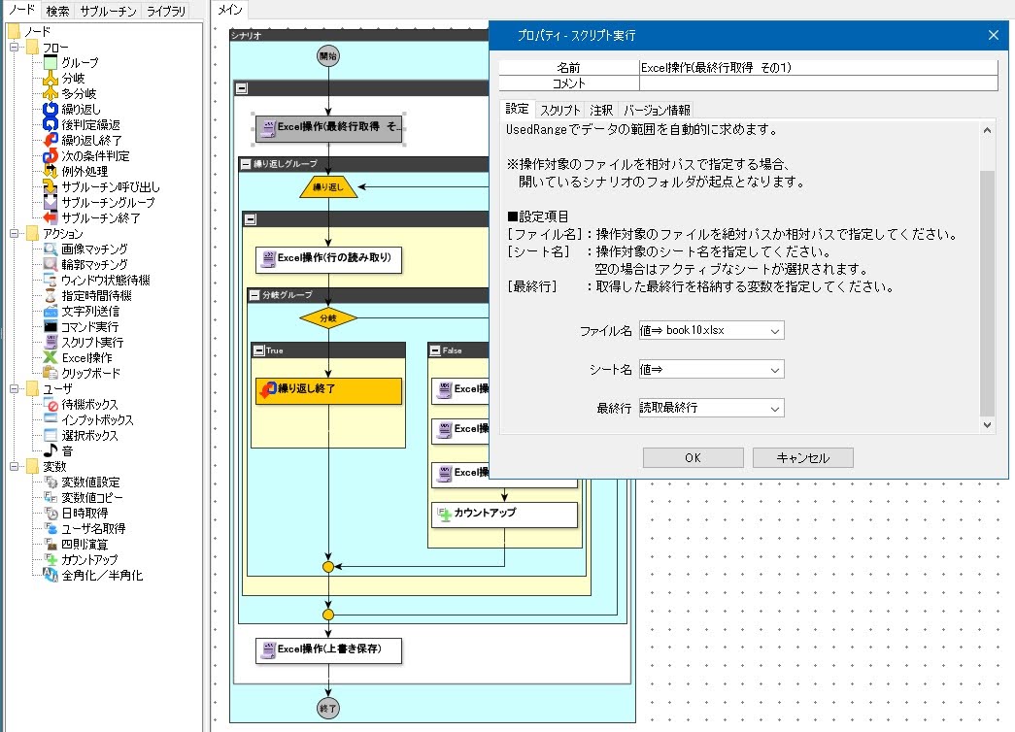Screen dimensions: 1015x732
Task: Select the Excel操作(上書き保存) node
Action: (329, 650)
